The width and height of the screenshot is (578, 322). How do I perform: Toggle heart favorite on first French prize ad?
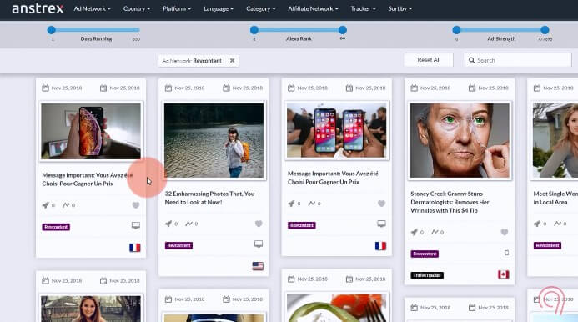[136, 205]
